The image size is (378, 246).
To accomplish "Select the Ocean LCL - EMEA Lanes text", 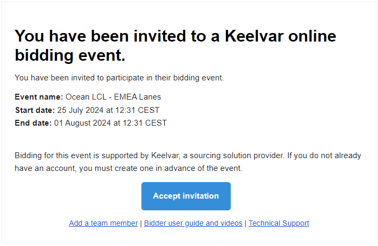I will [113, 97].
